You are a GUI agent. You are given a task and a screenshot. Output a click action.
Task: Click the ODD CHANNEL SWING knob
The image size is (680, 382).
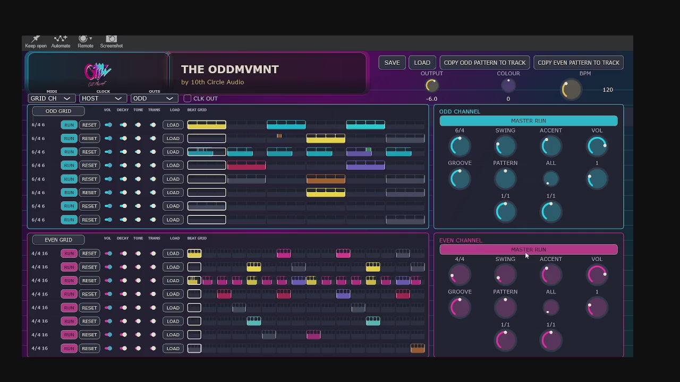pos(505,146)
